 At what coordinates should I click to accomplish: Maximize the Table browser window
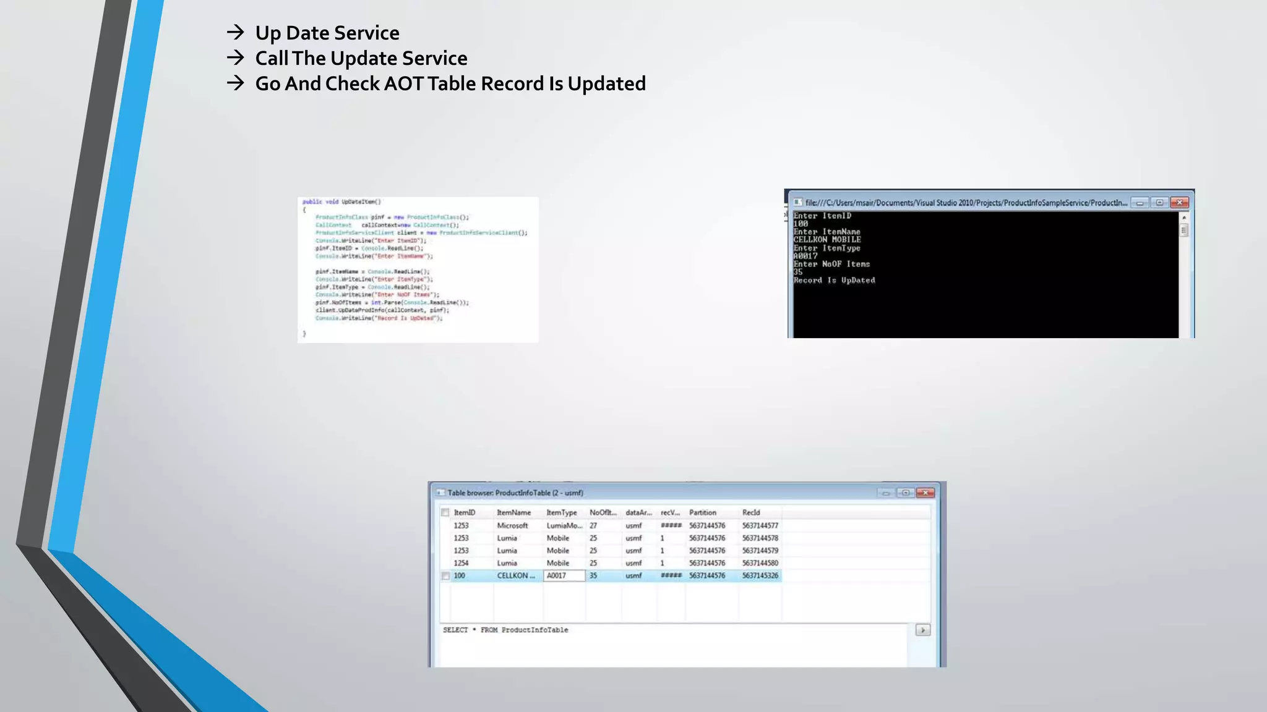[906, 493]
